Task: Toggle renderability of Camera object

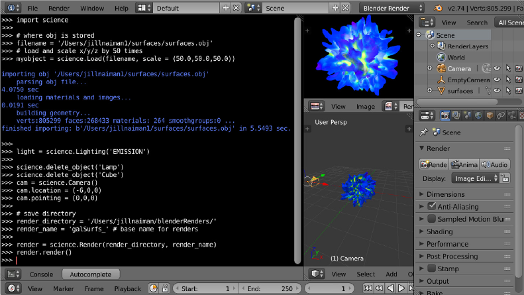Action: (519, 68)
